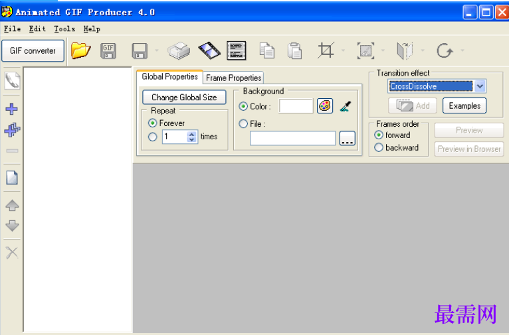The height and width of the screenshot is (335, 509).
Task: Click the paperclip icon in the left sidebar
Action: pos(12,80)
